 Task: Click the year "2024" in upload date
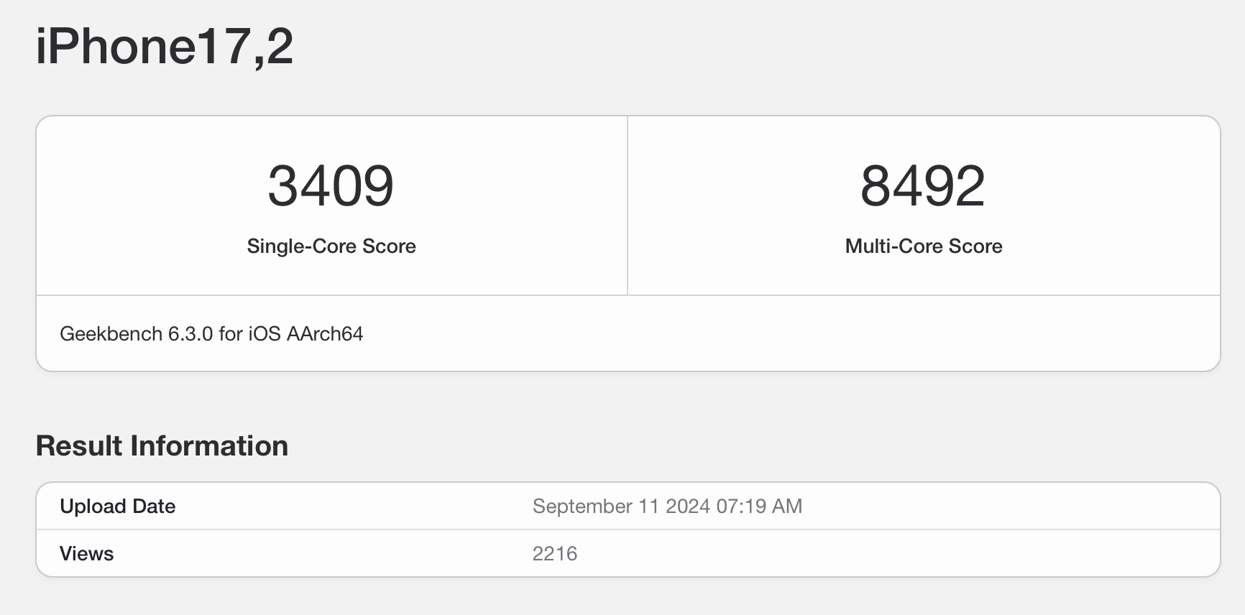click(688, 507)
